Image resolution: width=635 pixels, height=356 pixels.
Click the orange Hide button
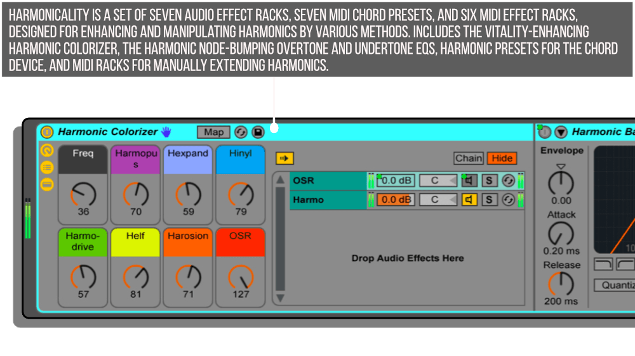pos(502,158)
